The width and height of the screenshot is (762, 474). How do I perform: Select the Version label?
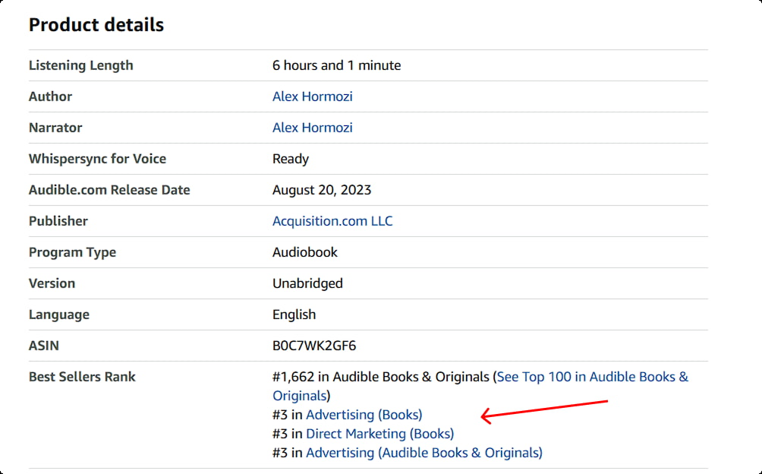point(52,283)
